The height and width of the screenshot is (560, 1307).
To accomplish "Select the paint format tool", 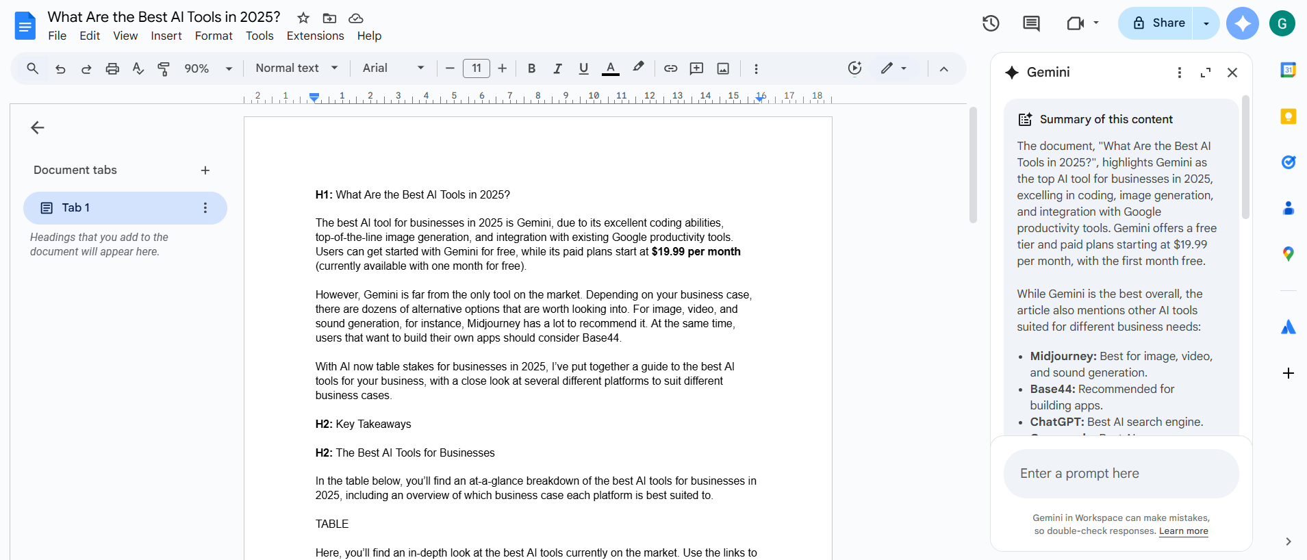I will (164, 68).
